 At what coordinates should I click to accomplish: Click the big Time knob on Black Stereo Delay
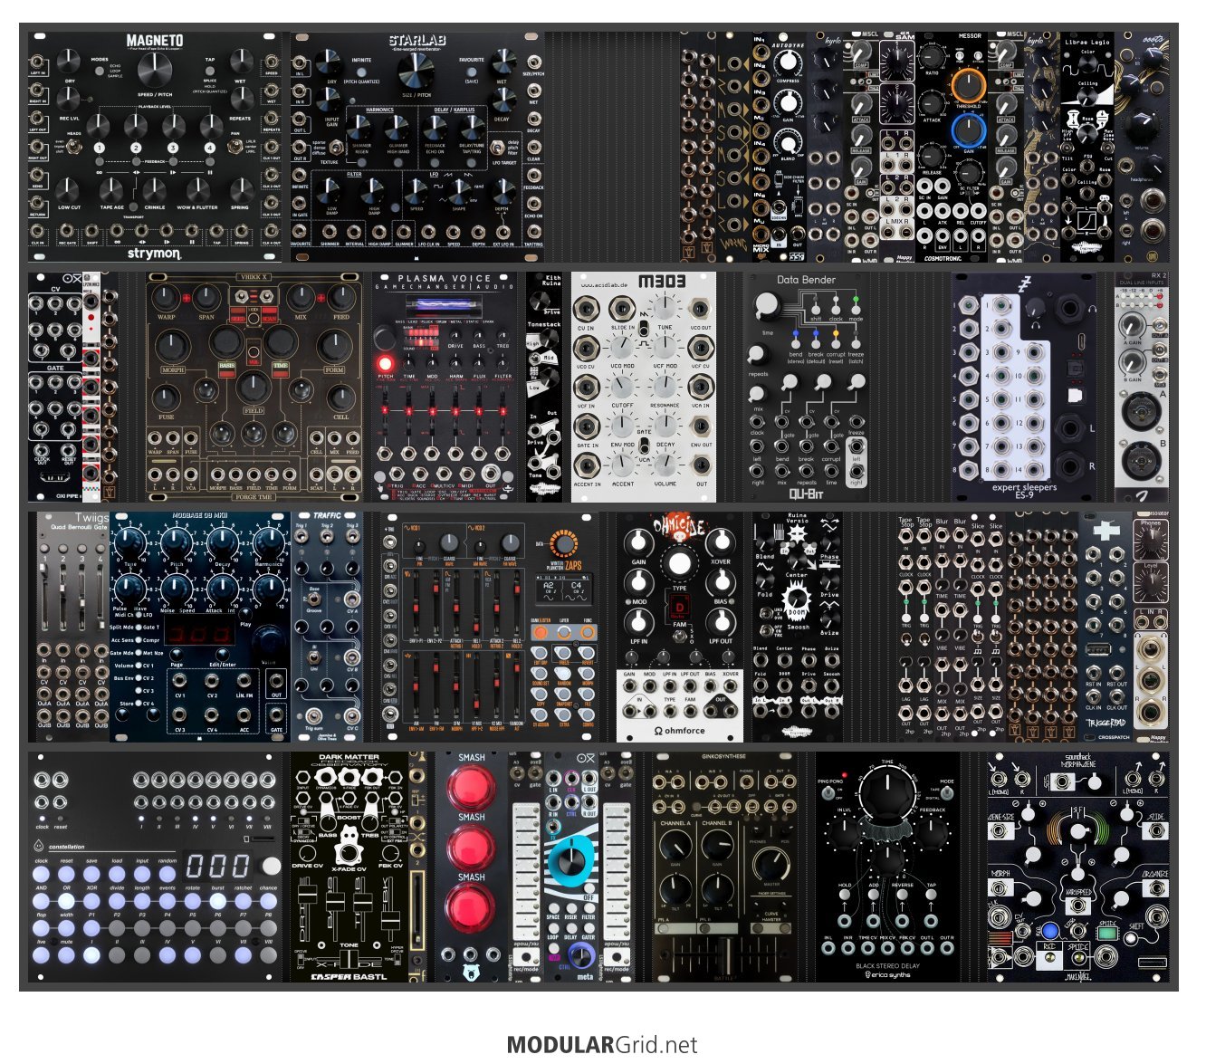(x=887, y=794)
